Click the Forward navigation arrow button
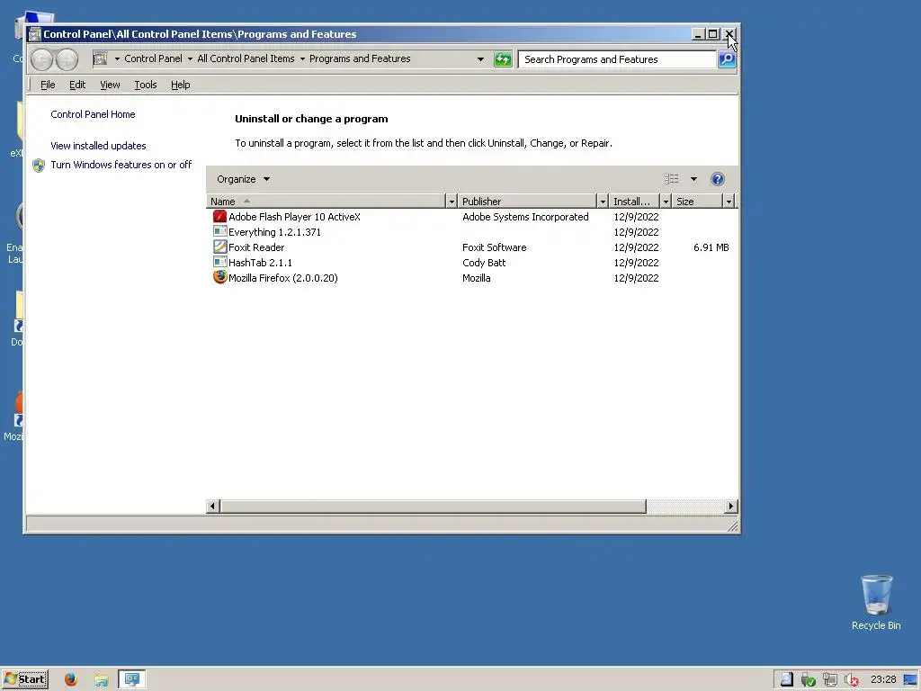 coord(67,59)
